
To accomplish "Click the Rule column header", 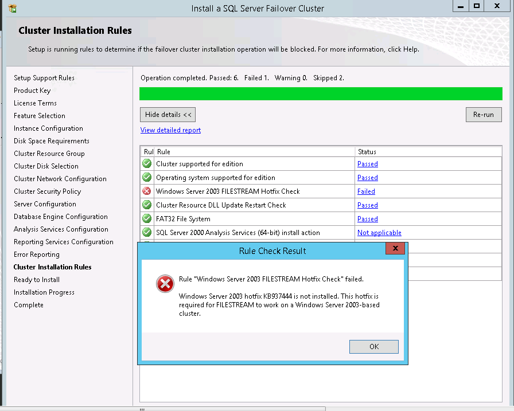I will (255, 152).
